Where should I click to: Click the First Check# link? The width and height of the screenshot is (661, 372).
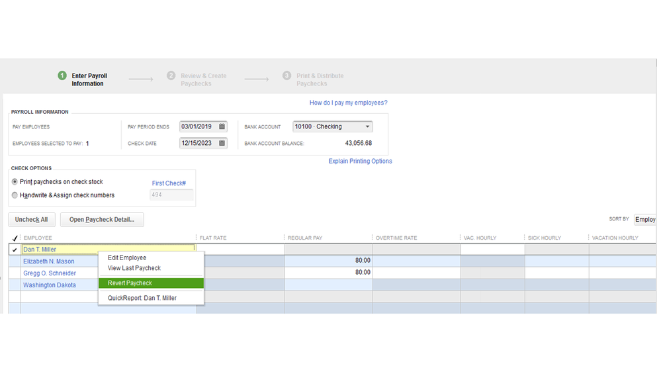click(169, 183)
